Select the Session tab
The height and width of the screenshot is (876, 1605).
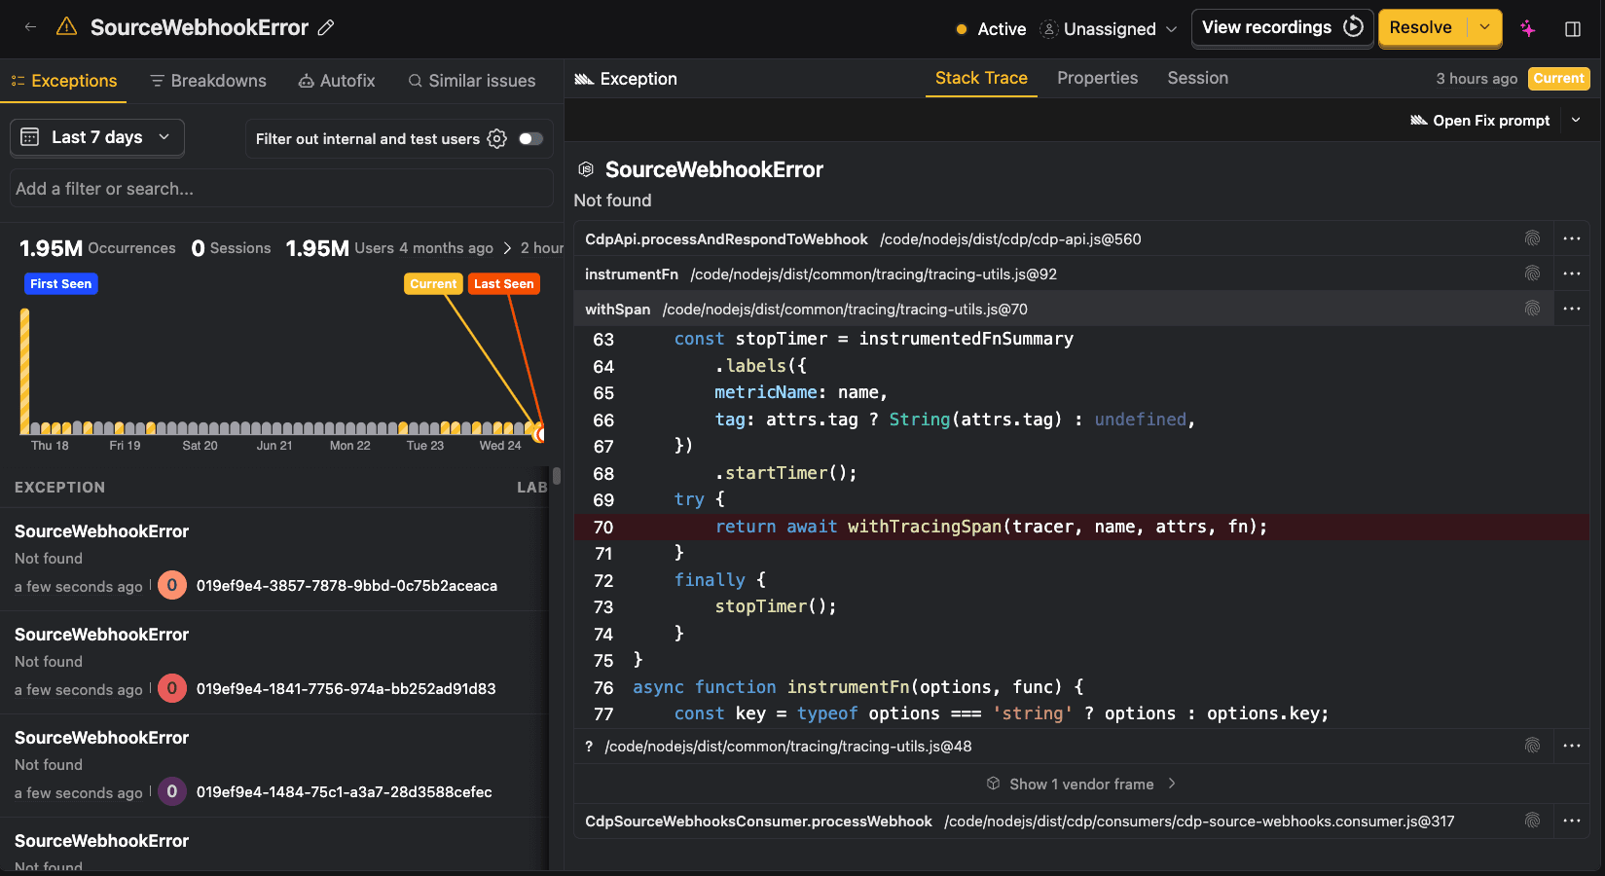1197,78
